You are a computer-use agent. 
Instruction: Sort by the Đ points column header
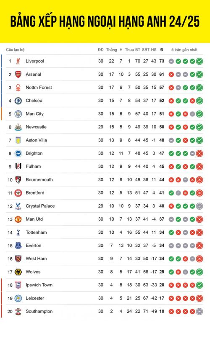tap(162, 50)
